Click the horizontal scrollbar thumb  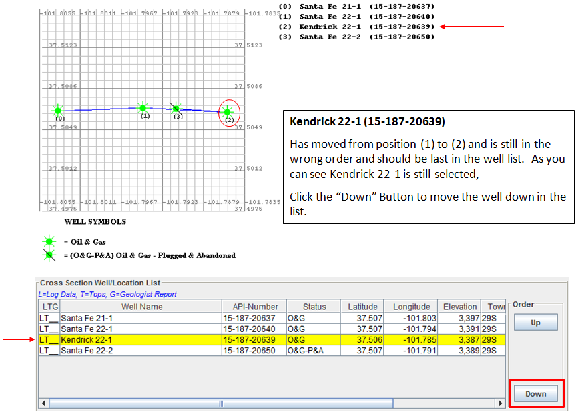click(221, 403)
